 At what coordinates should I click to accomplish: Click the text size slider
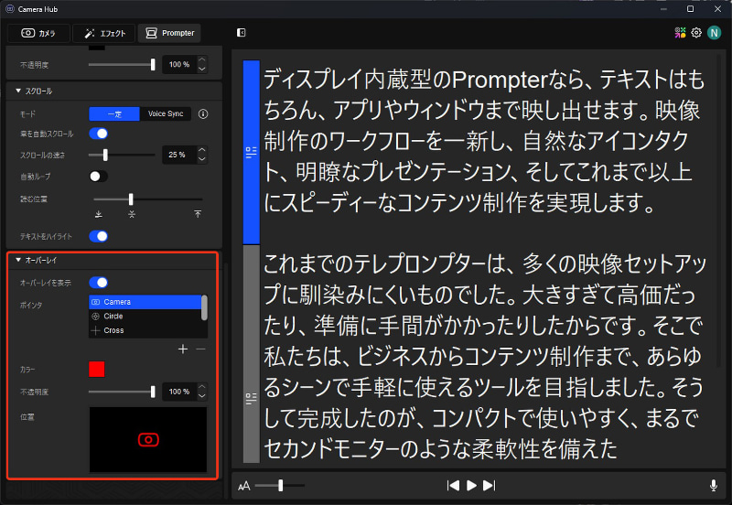(x=280, y=486)
